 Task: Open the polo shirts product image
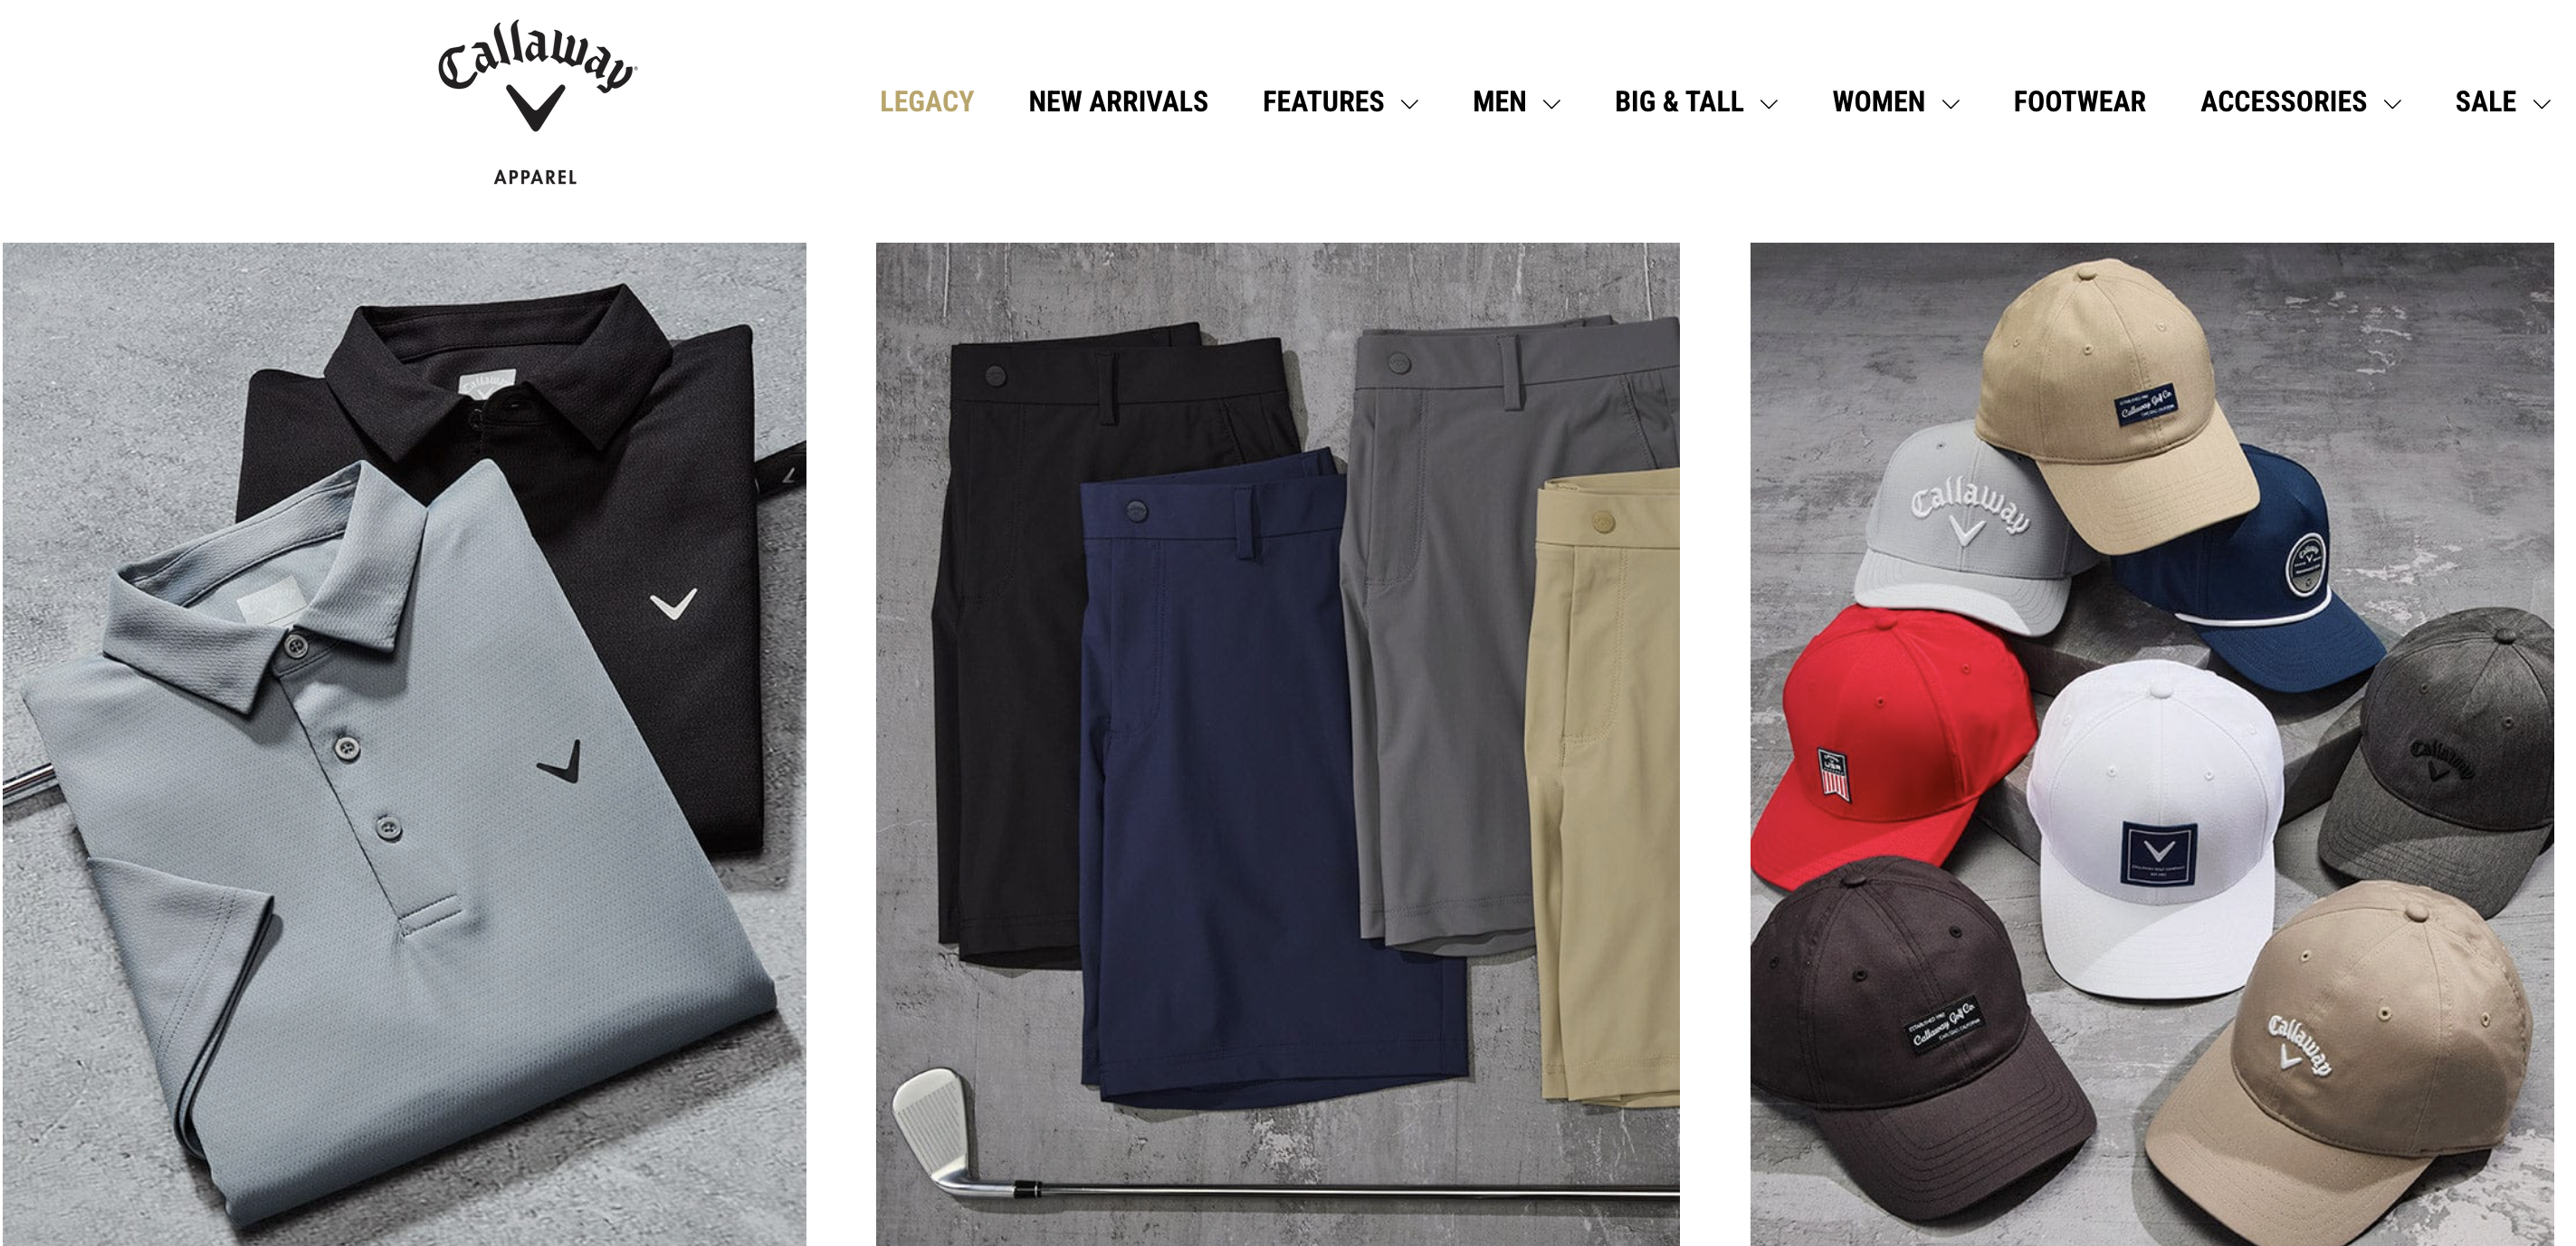coord(404,743)
